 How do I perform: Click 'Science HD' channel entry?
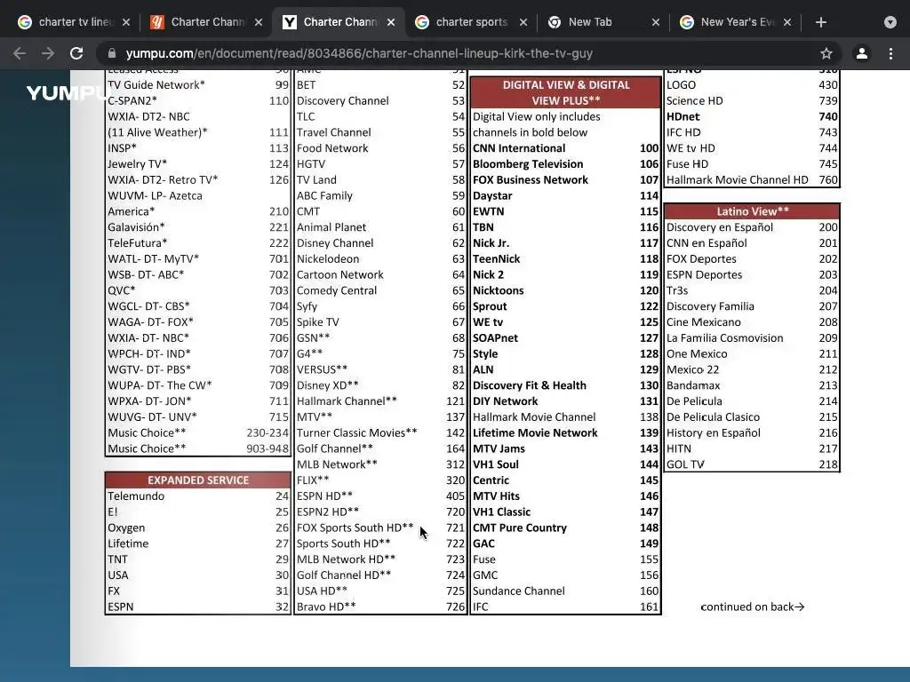pyautogui.click(x=752, y=101)
